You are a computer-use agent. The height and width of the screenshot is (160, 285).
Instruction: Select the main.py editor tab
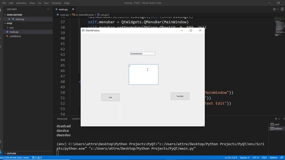pyautogui.click(x=63, y=9)
